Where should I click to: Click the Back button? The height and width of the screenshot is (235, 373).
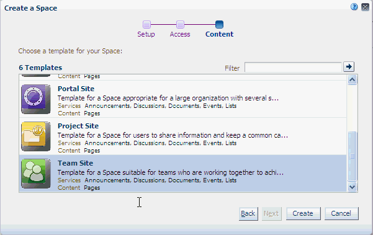248,214
